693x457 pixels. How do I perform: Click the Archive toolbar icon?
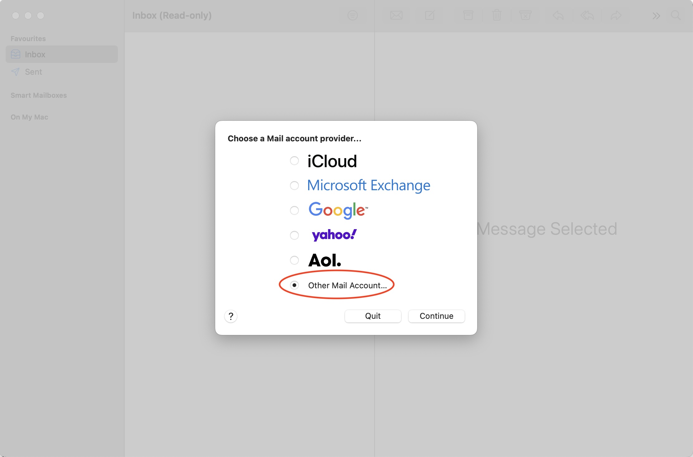pos(468,15)
